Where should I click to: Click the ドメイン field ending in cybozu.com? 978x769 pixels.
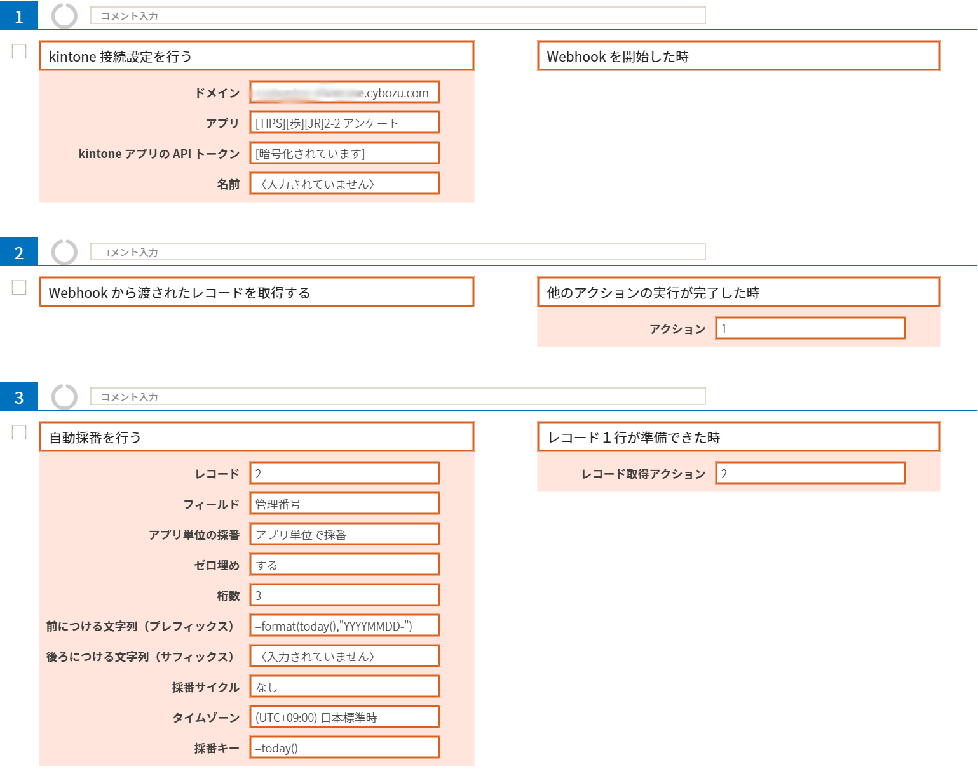coord(344,92)
